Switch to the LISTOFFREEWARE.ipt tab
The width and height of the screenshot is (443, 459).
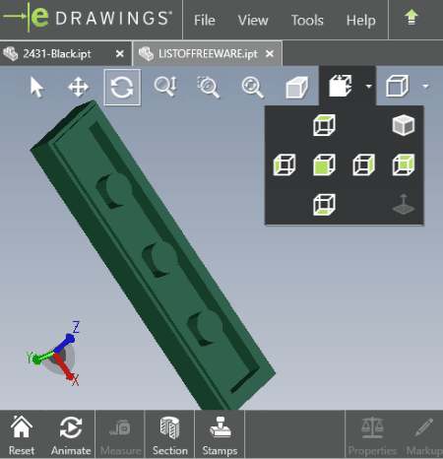(x=208, y=53)
